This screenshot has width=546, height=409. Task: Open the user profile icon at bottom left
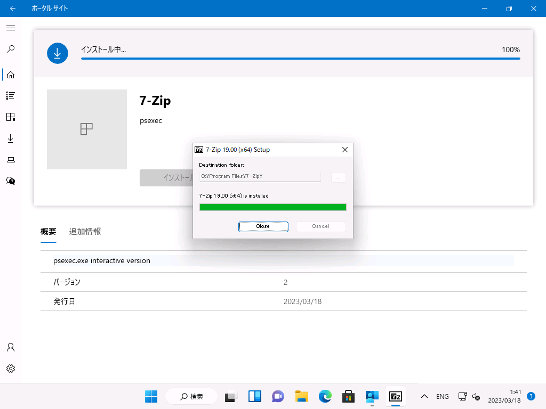click(x=10, y=347)
